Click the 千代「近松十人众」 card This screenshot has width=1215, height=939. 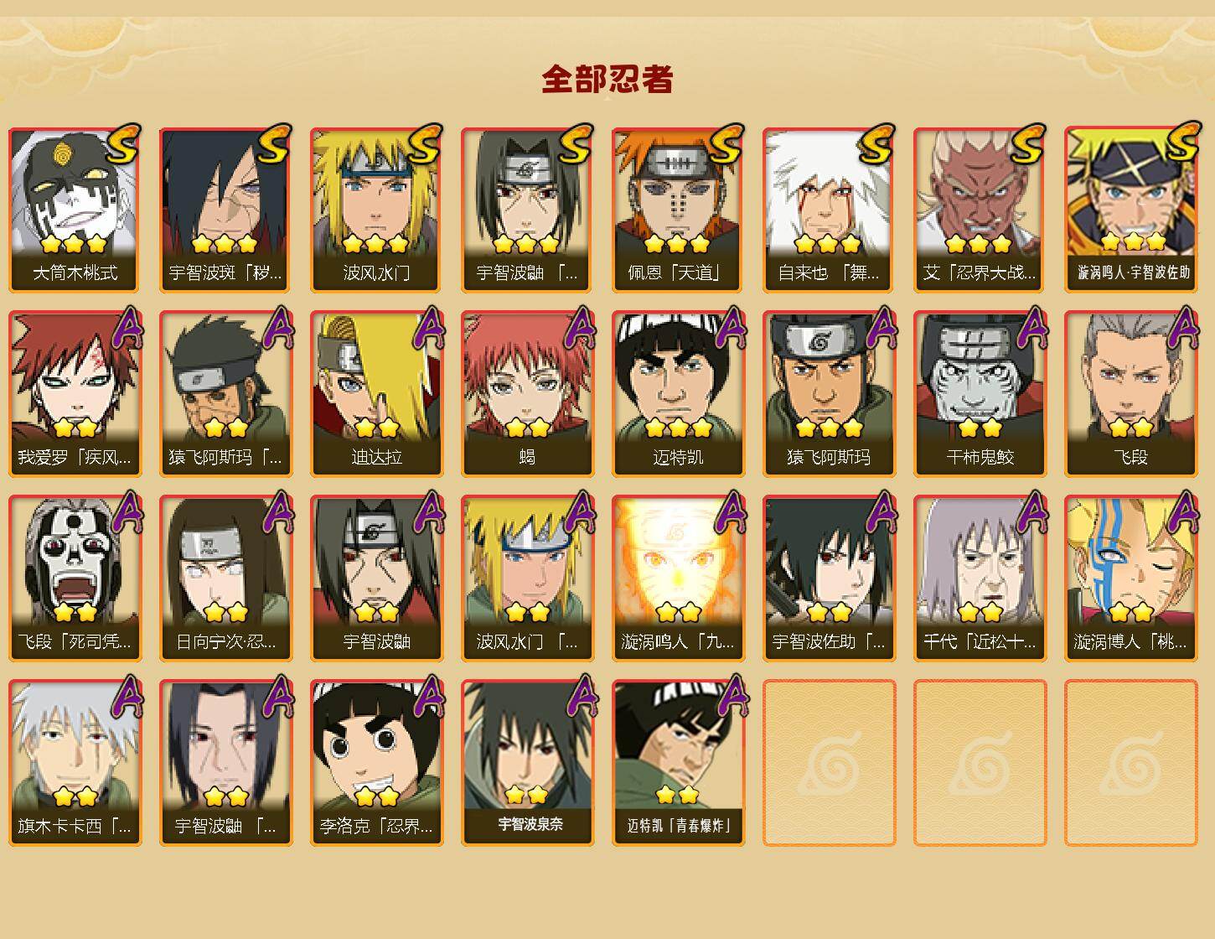point(980,578)
